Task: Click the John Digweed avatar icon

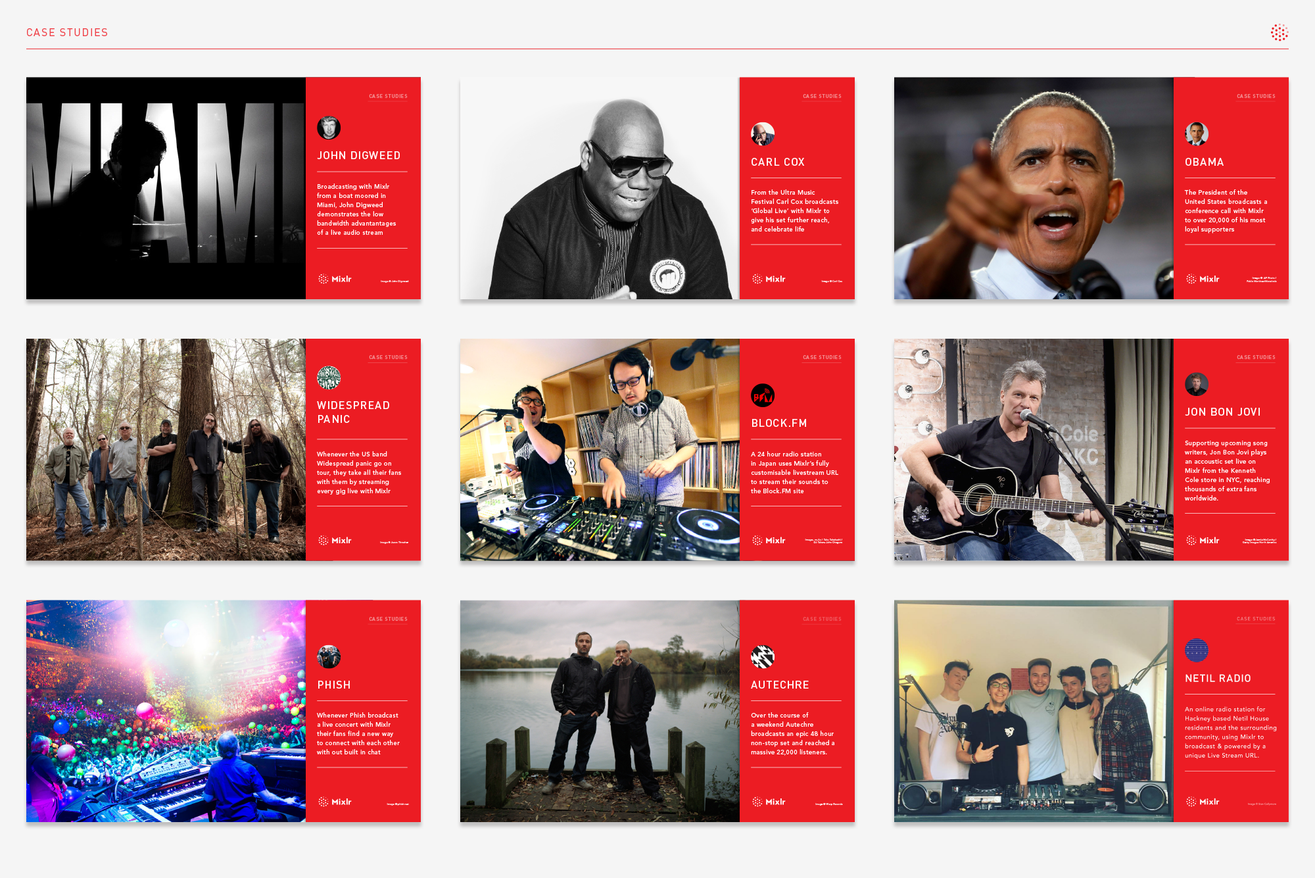Action: pos(329,128)
